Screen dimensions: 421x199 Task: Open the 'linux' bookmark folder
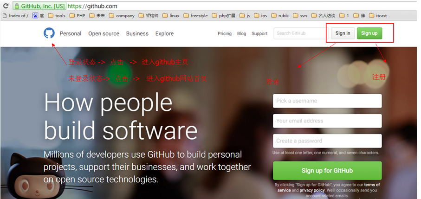171,16
